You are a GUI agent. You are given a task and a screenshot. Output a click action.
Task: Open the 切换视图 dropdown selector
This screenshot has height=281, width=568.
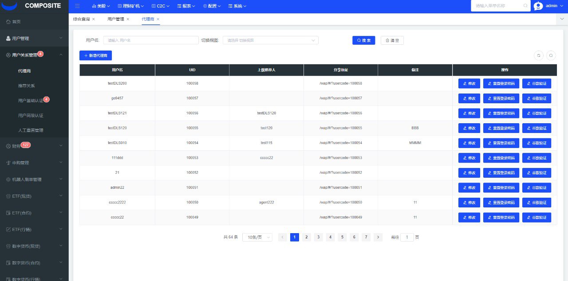271,40
